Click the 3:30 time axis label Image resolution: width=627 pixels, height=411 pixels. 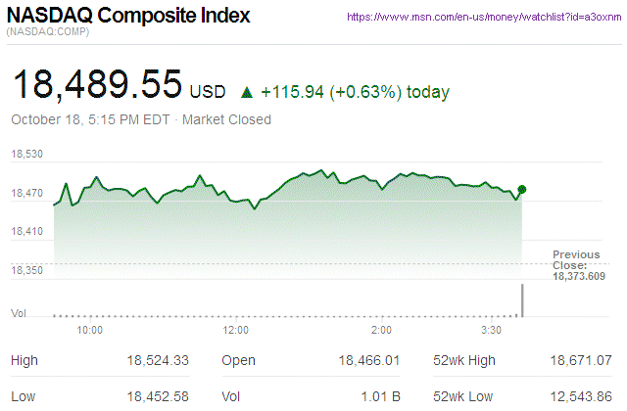click(x=492, y=331)
